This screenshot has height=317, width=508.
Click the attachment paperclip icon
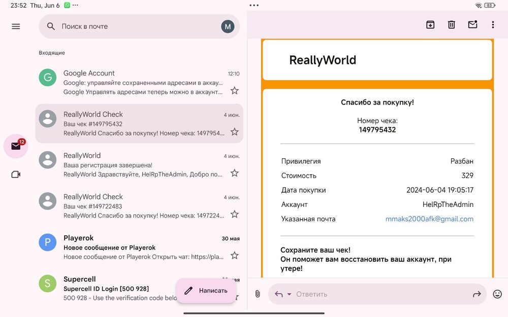click(258, 294)
